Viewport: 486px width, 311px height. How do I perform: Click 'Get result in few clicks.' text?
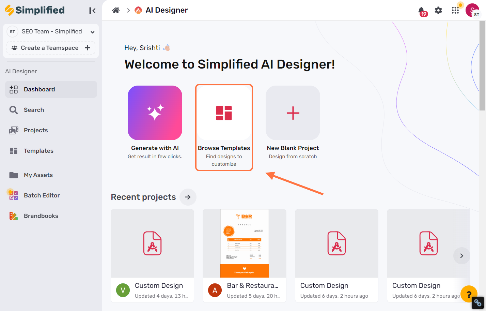[x=155, y=157]
